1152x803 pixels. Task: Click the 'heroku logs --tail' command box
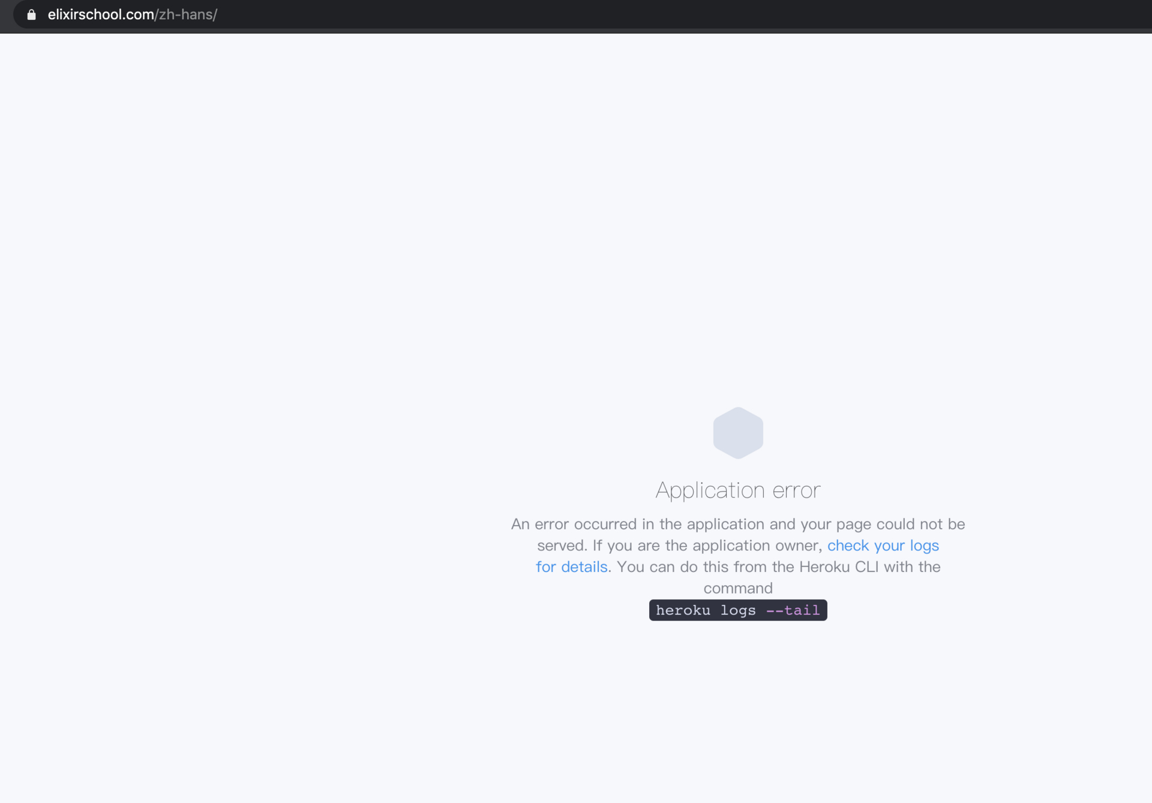click(738, 610)
